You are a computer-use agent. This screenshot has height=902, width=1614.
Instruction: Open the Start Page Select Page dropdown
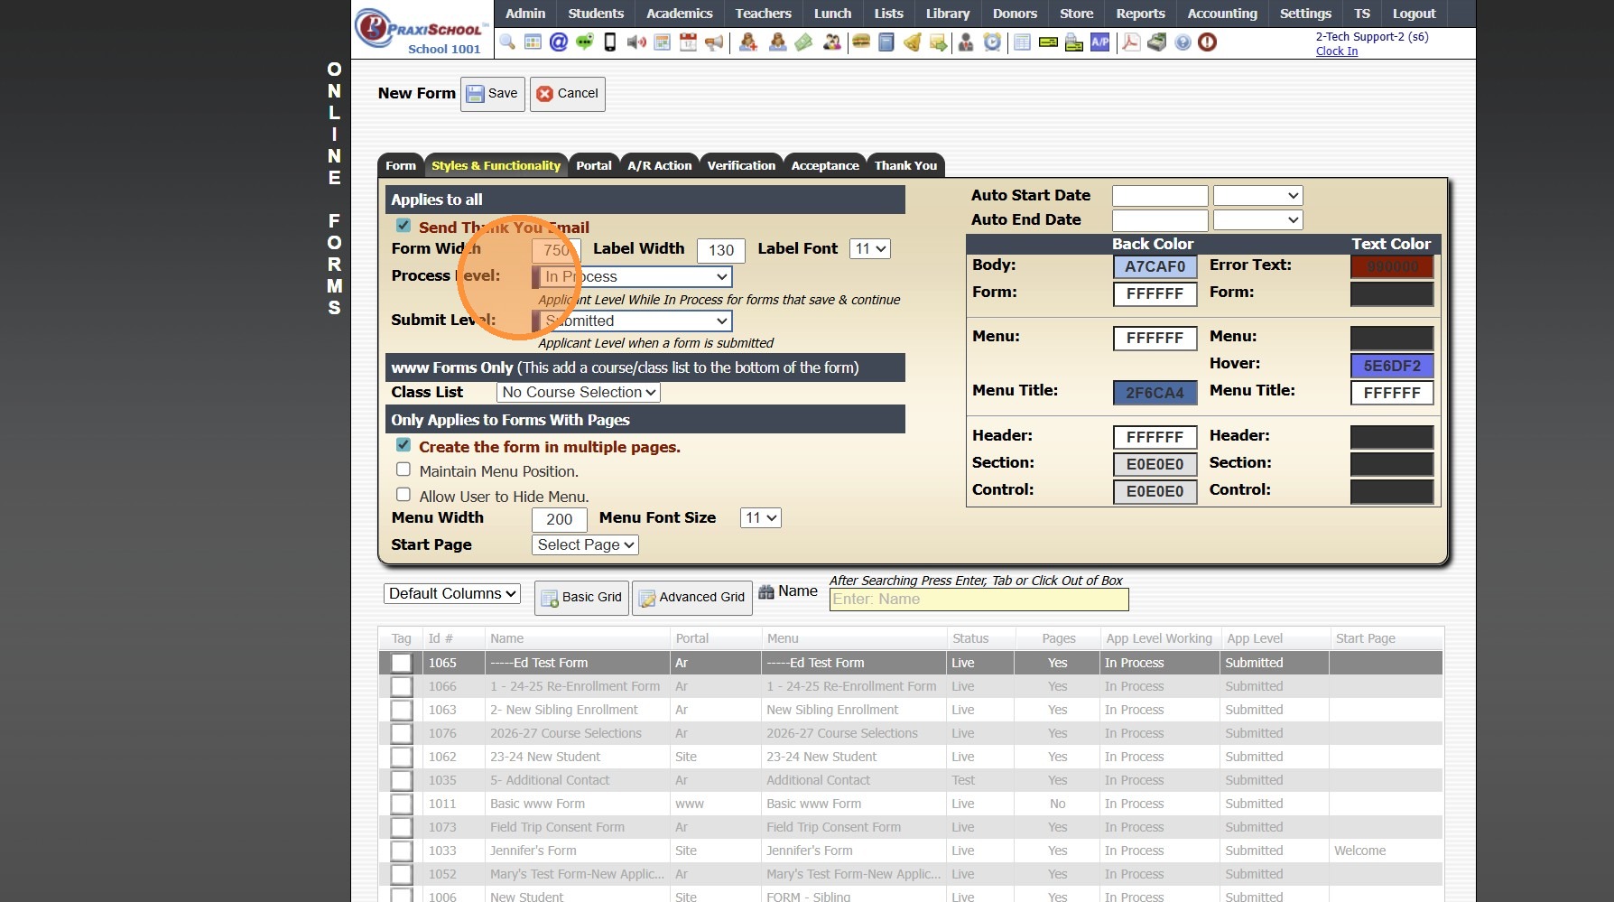[585, 544]
